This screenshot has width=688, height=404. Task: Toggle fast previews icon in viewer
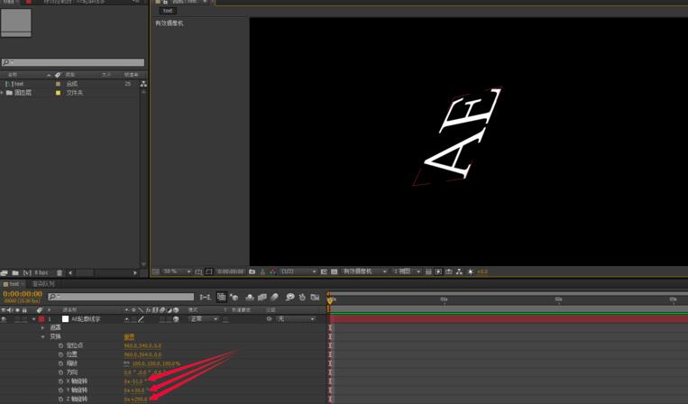point(438,272)
